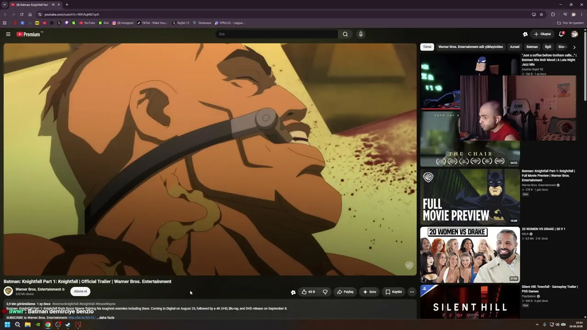
Task: Mute the tab via speaker icon
Action: coord(53,5)
